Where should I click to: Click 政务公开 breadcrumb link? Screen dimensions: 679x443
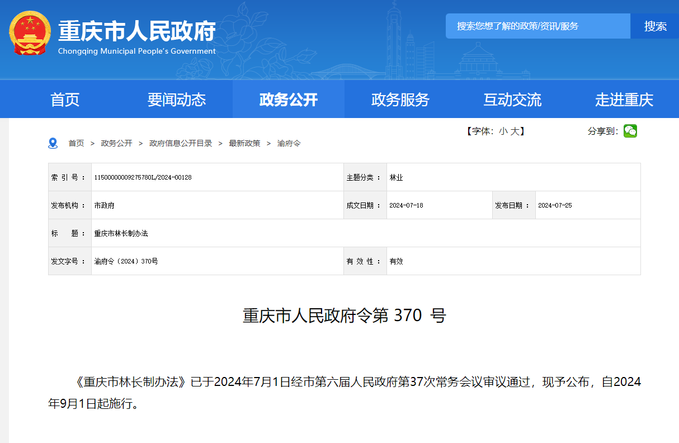click(x=116, y=143)
